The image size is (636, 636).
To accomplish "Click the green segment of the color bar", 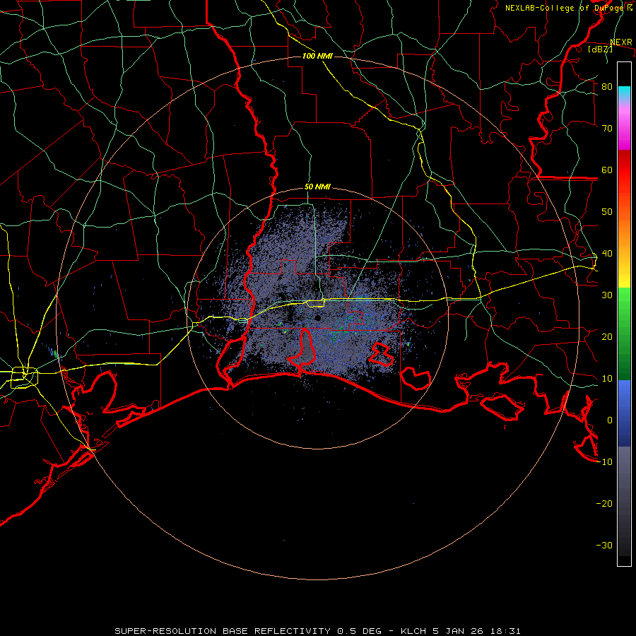I will click(x=624, y=334).
